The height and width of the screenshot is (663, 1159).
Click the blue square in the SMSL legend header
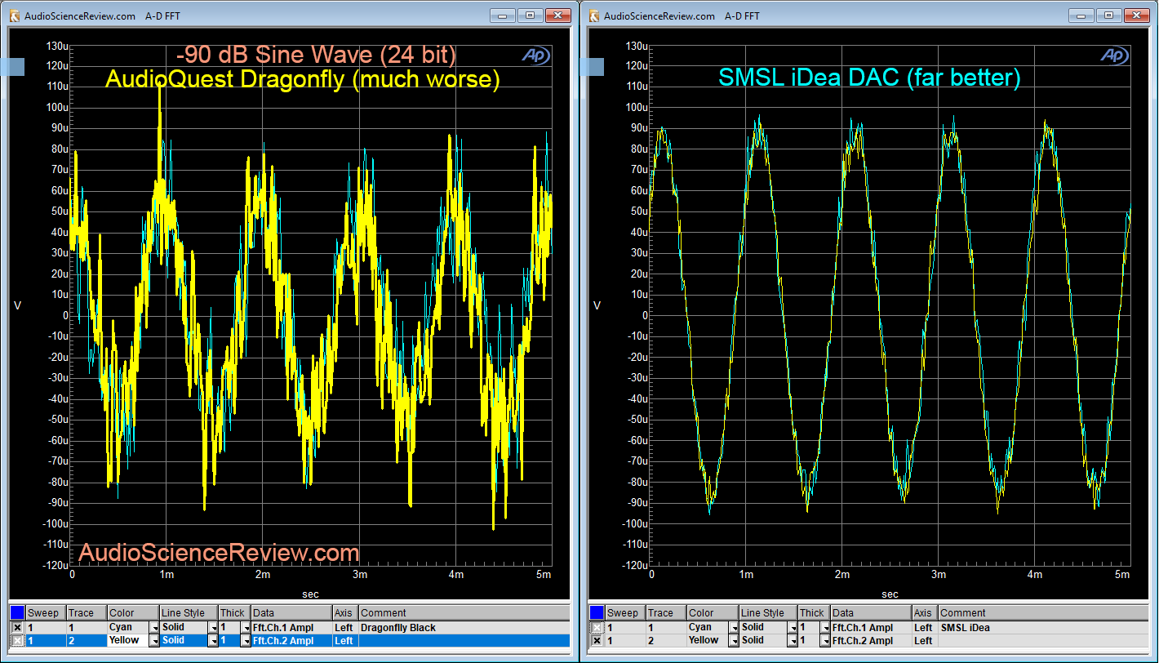click(596, 612)
